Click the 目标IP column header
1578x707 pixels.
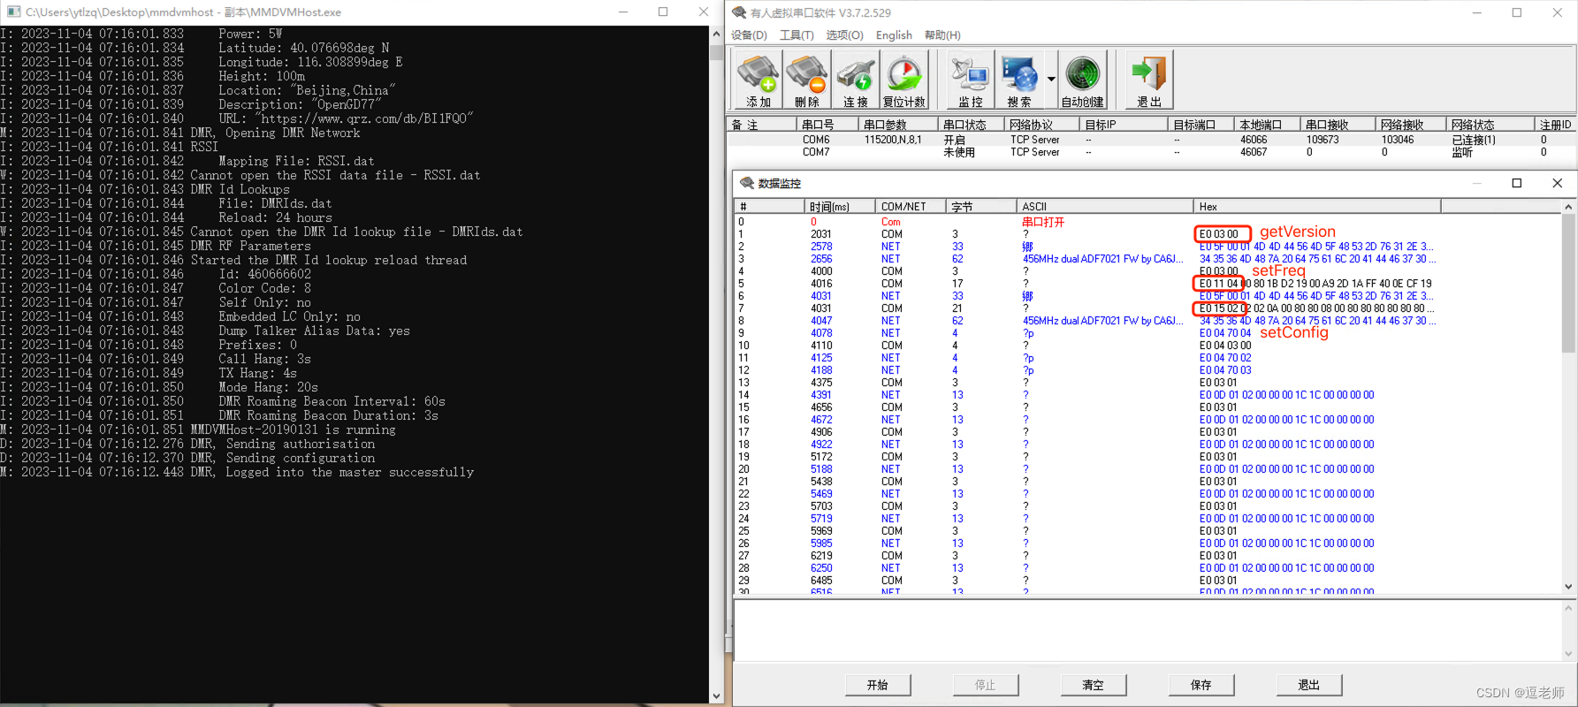1123,125
